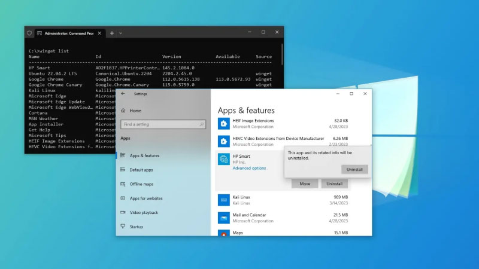
Task: Open Apps for websites page
Action: [x=145, y=198]
